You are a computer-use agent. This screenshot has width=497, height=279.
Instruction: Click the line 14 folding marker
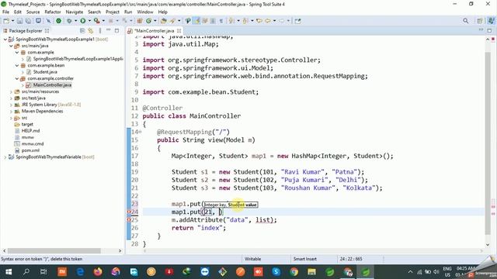coord(140,132)
